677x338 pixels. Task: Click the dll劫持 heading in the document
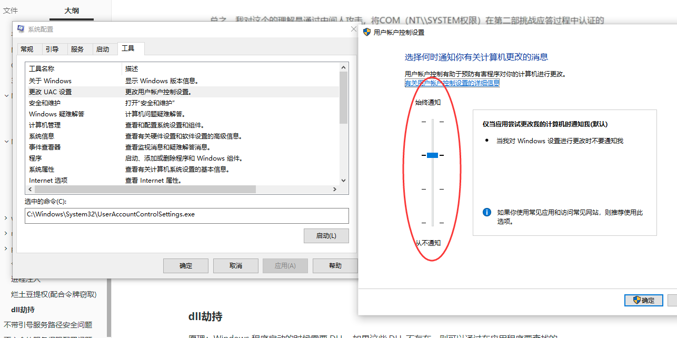205,316
